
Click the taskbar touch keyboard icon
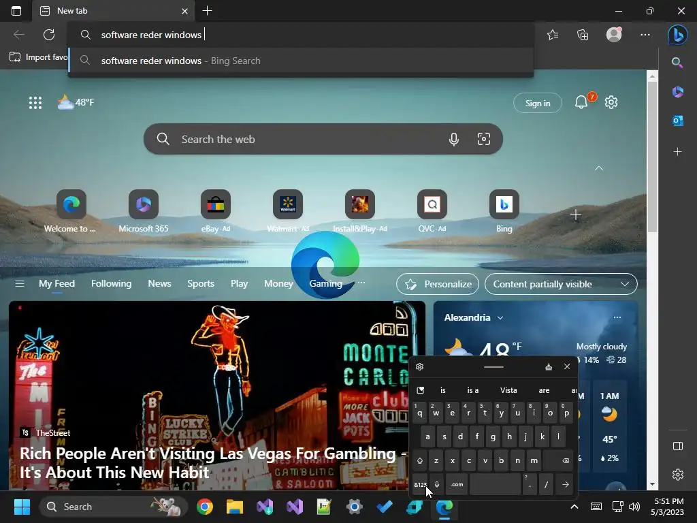point(596,507)
